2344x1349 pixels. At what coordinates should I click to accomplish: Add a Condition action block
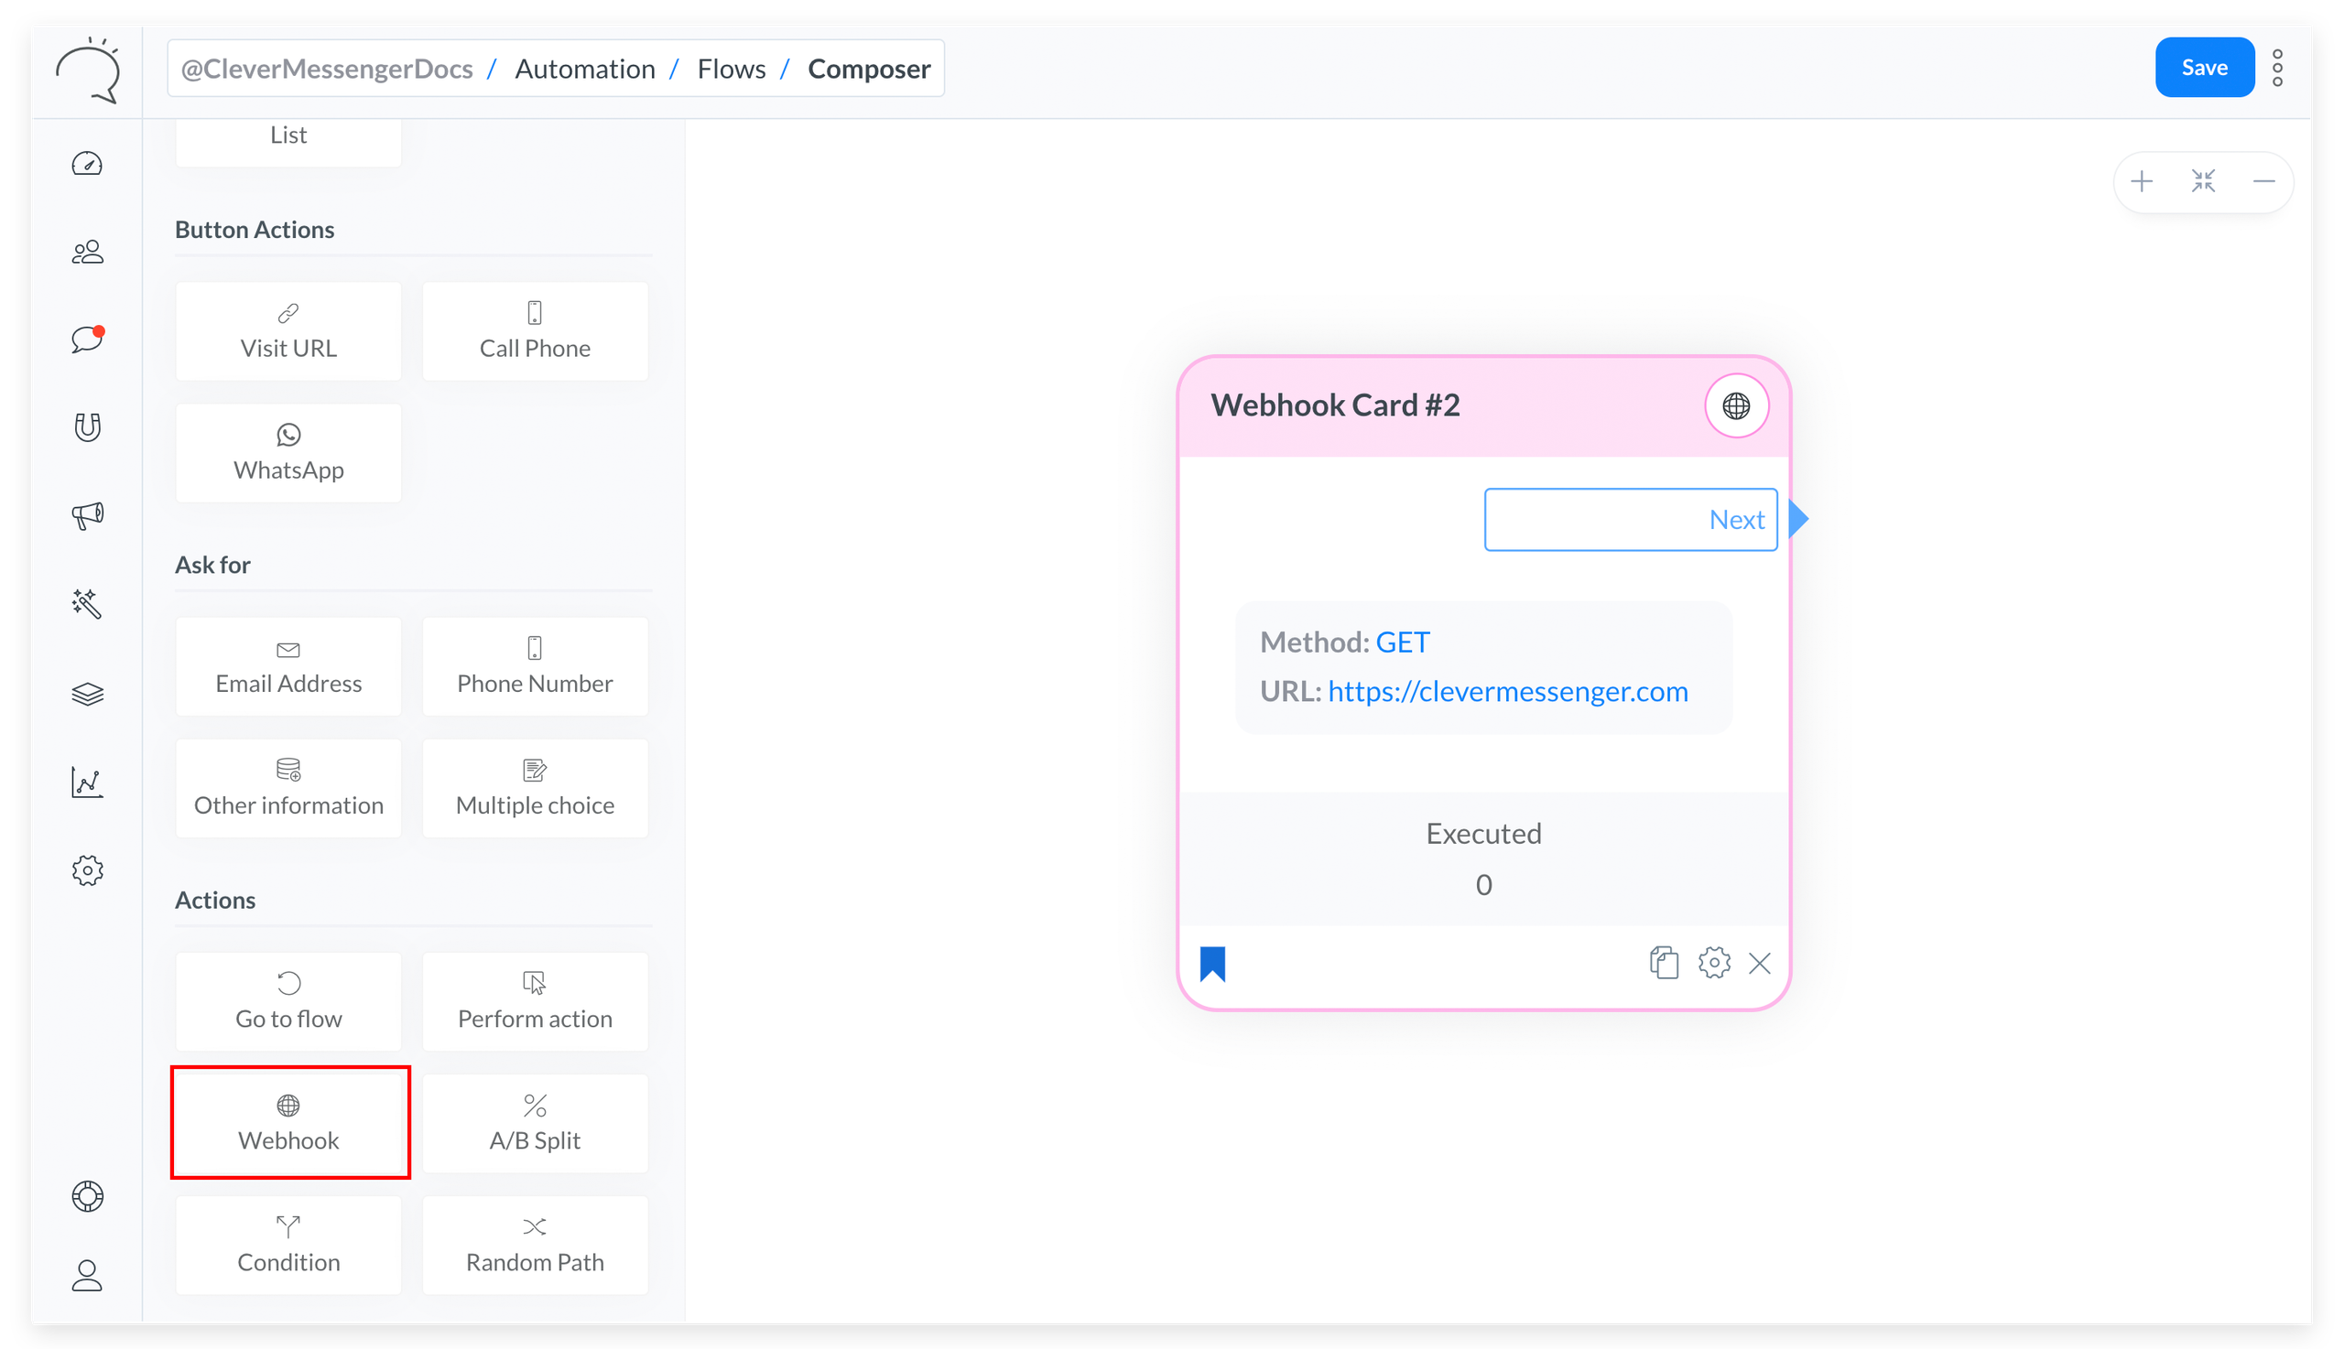click(288, 1245)
